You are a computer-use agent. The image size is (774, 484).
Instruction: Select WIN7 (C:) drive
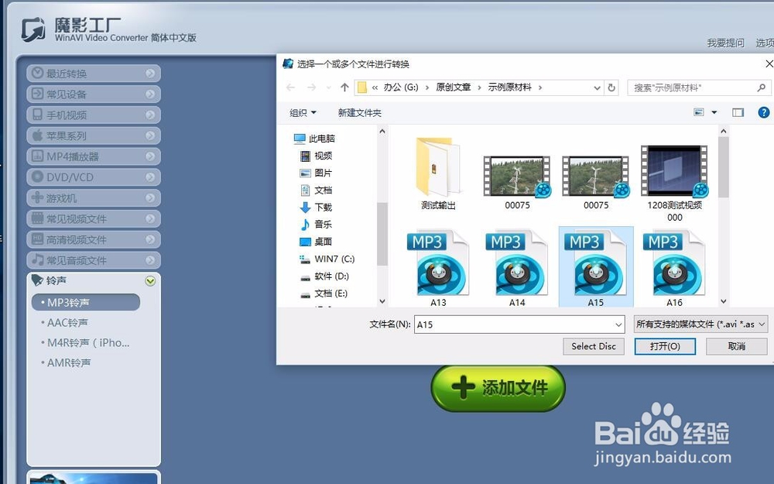[327, 259]
